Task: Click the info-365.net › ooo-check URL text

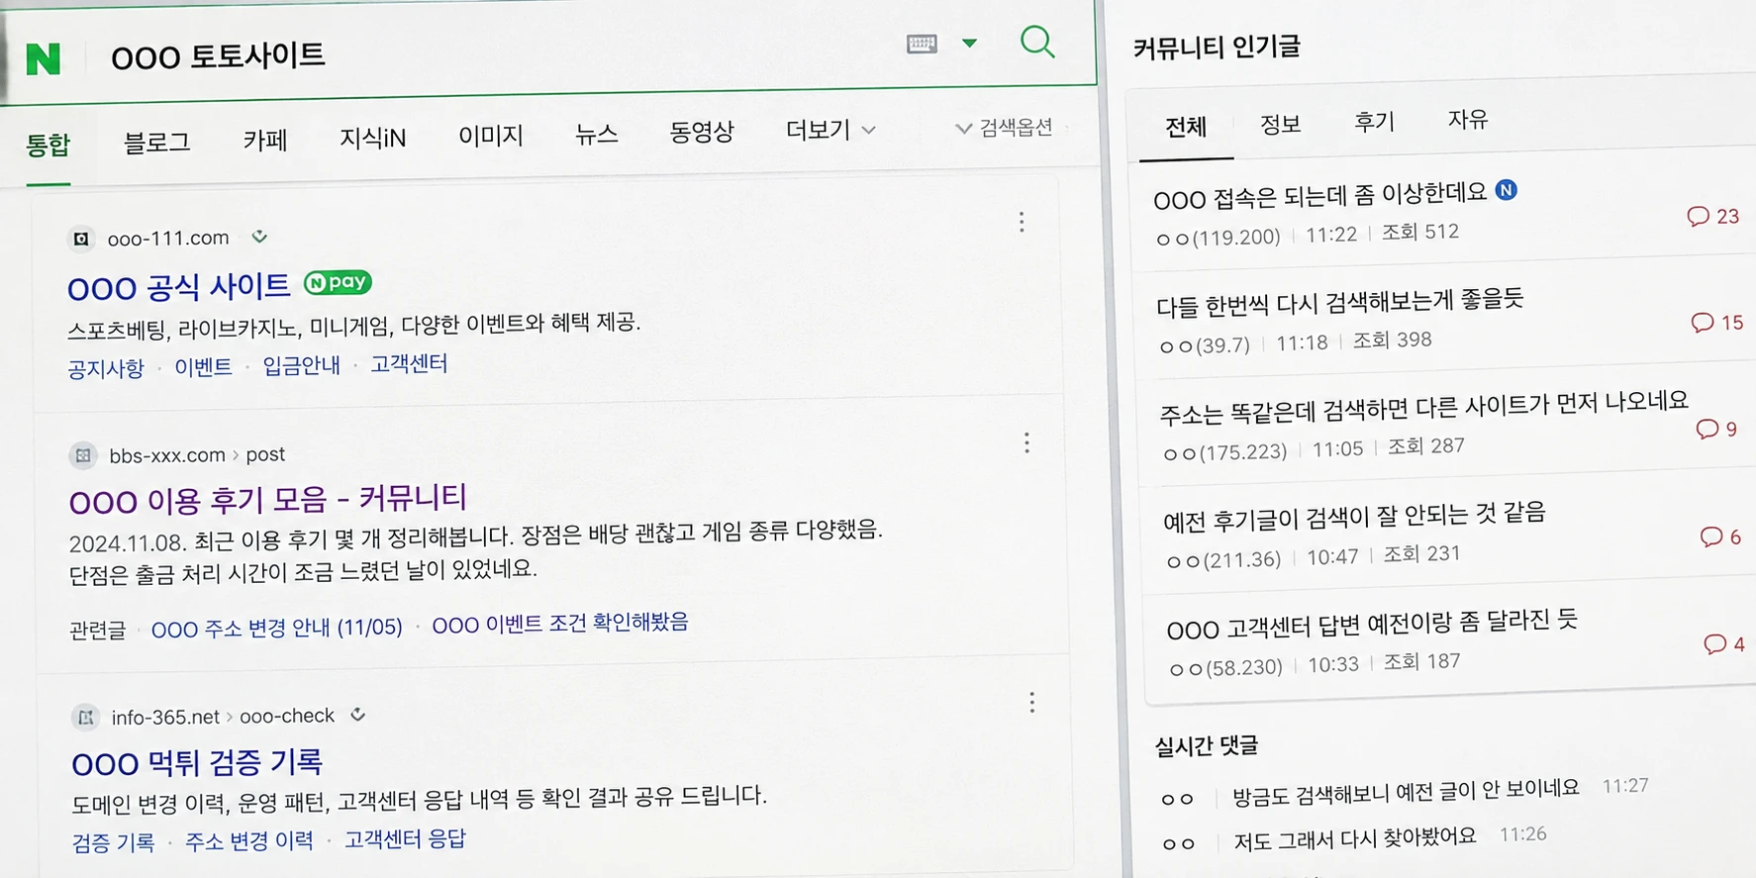Action: pos(223,716)
